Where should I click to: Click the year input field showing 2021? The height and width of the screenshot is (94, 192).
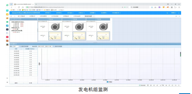[16, 46]
